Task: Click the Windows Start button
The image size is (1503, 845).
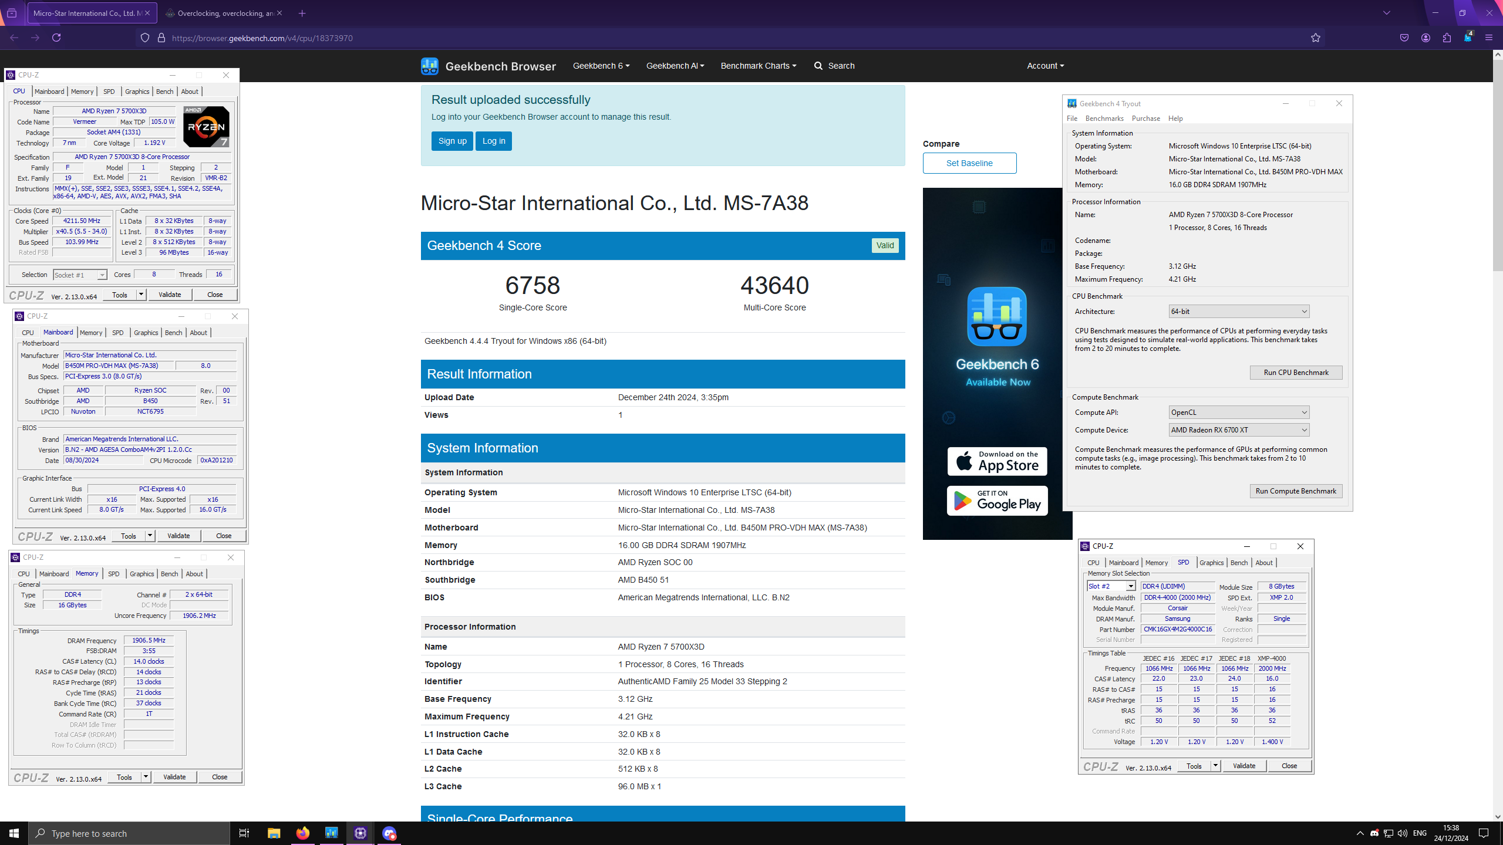Action: pos(14,833)
